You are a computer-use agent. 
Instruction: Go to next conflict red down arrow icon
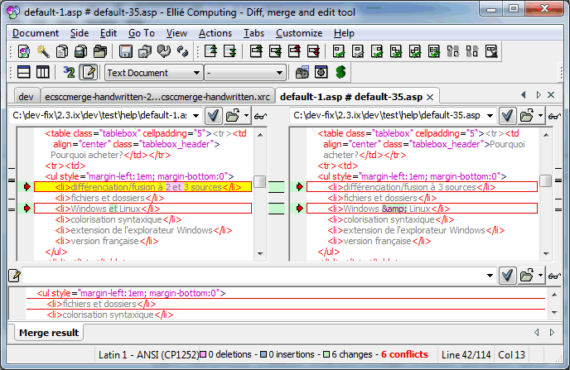(x=313, y=51)
